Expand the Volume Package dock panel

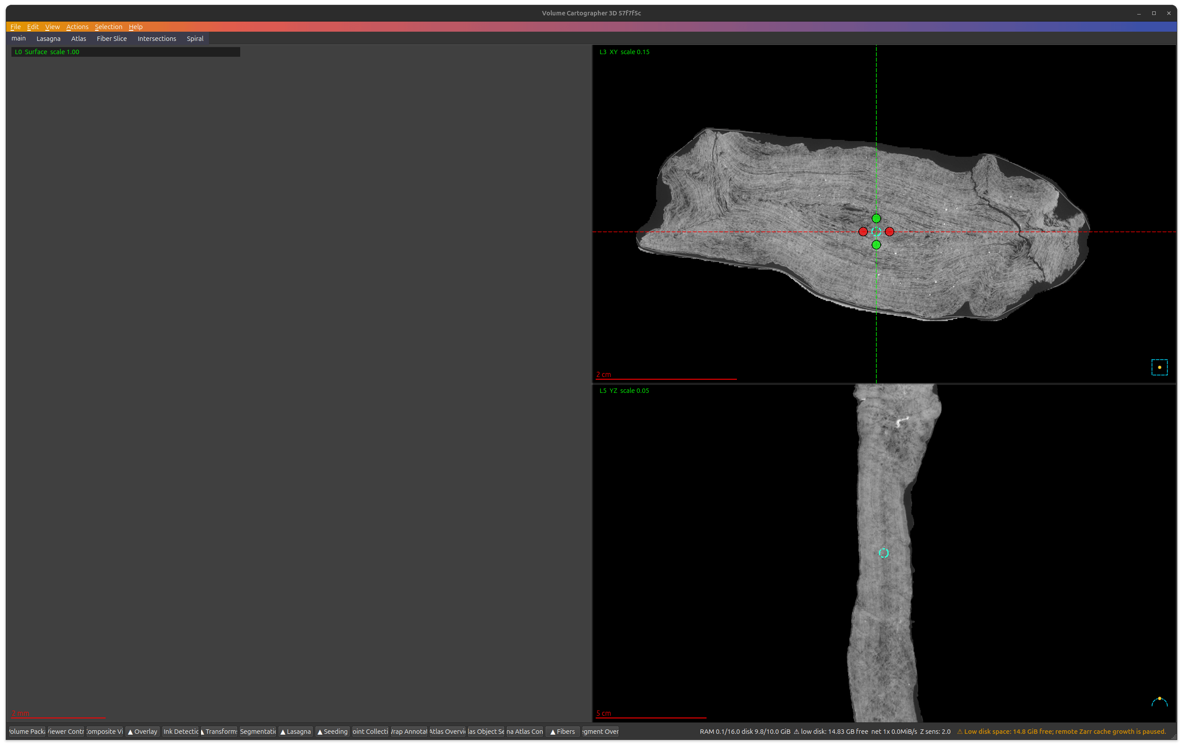[x=27, y=731]
